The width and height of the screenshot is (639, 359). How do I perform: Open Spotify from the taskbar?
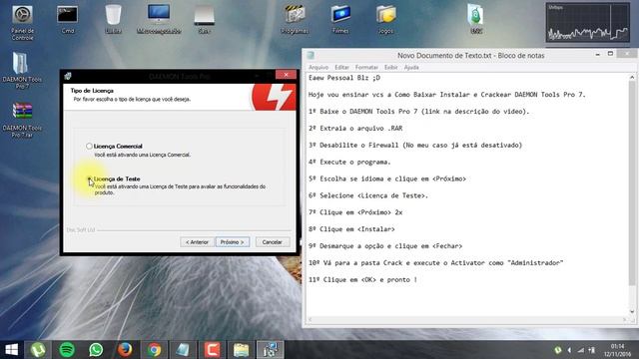click(67, 350)
